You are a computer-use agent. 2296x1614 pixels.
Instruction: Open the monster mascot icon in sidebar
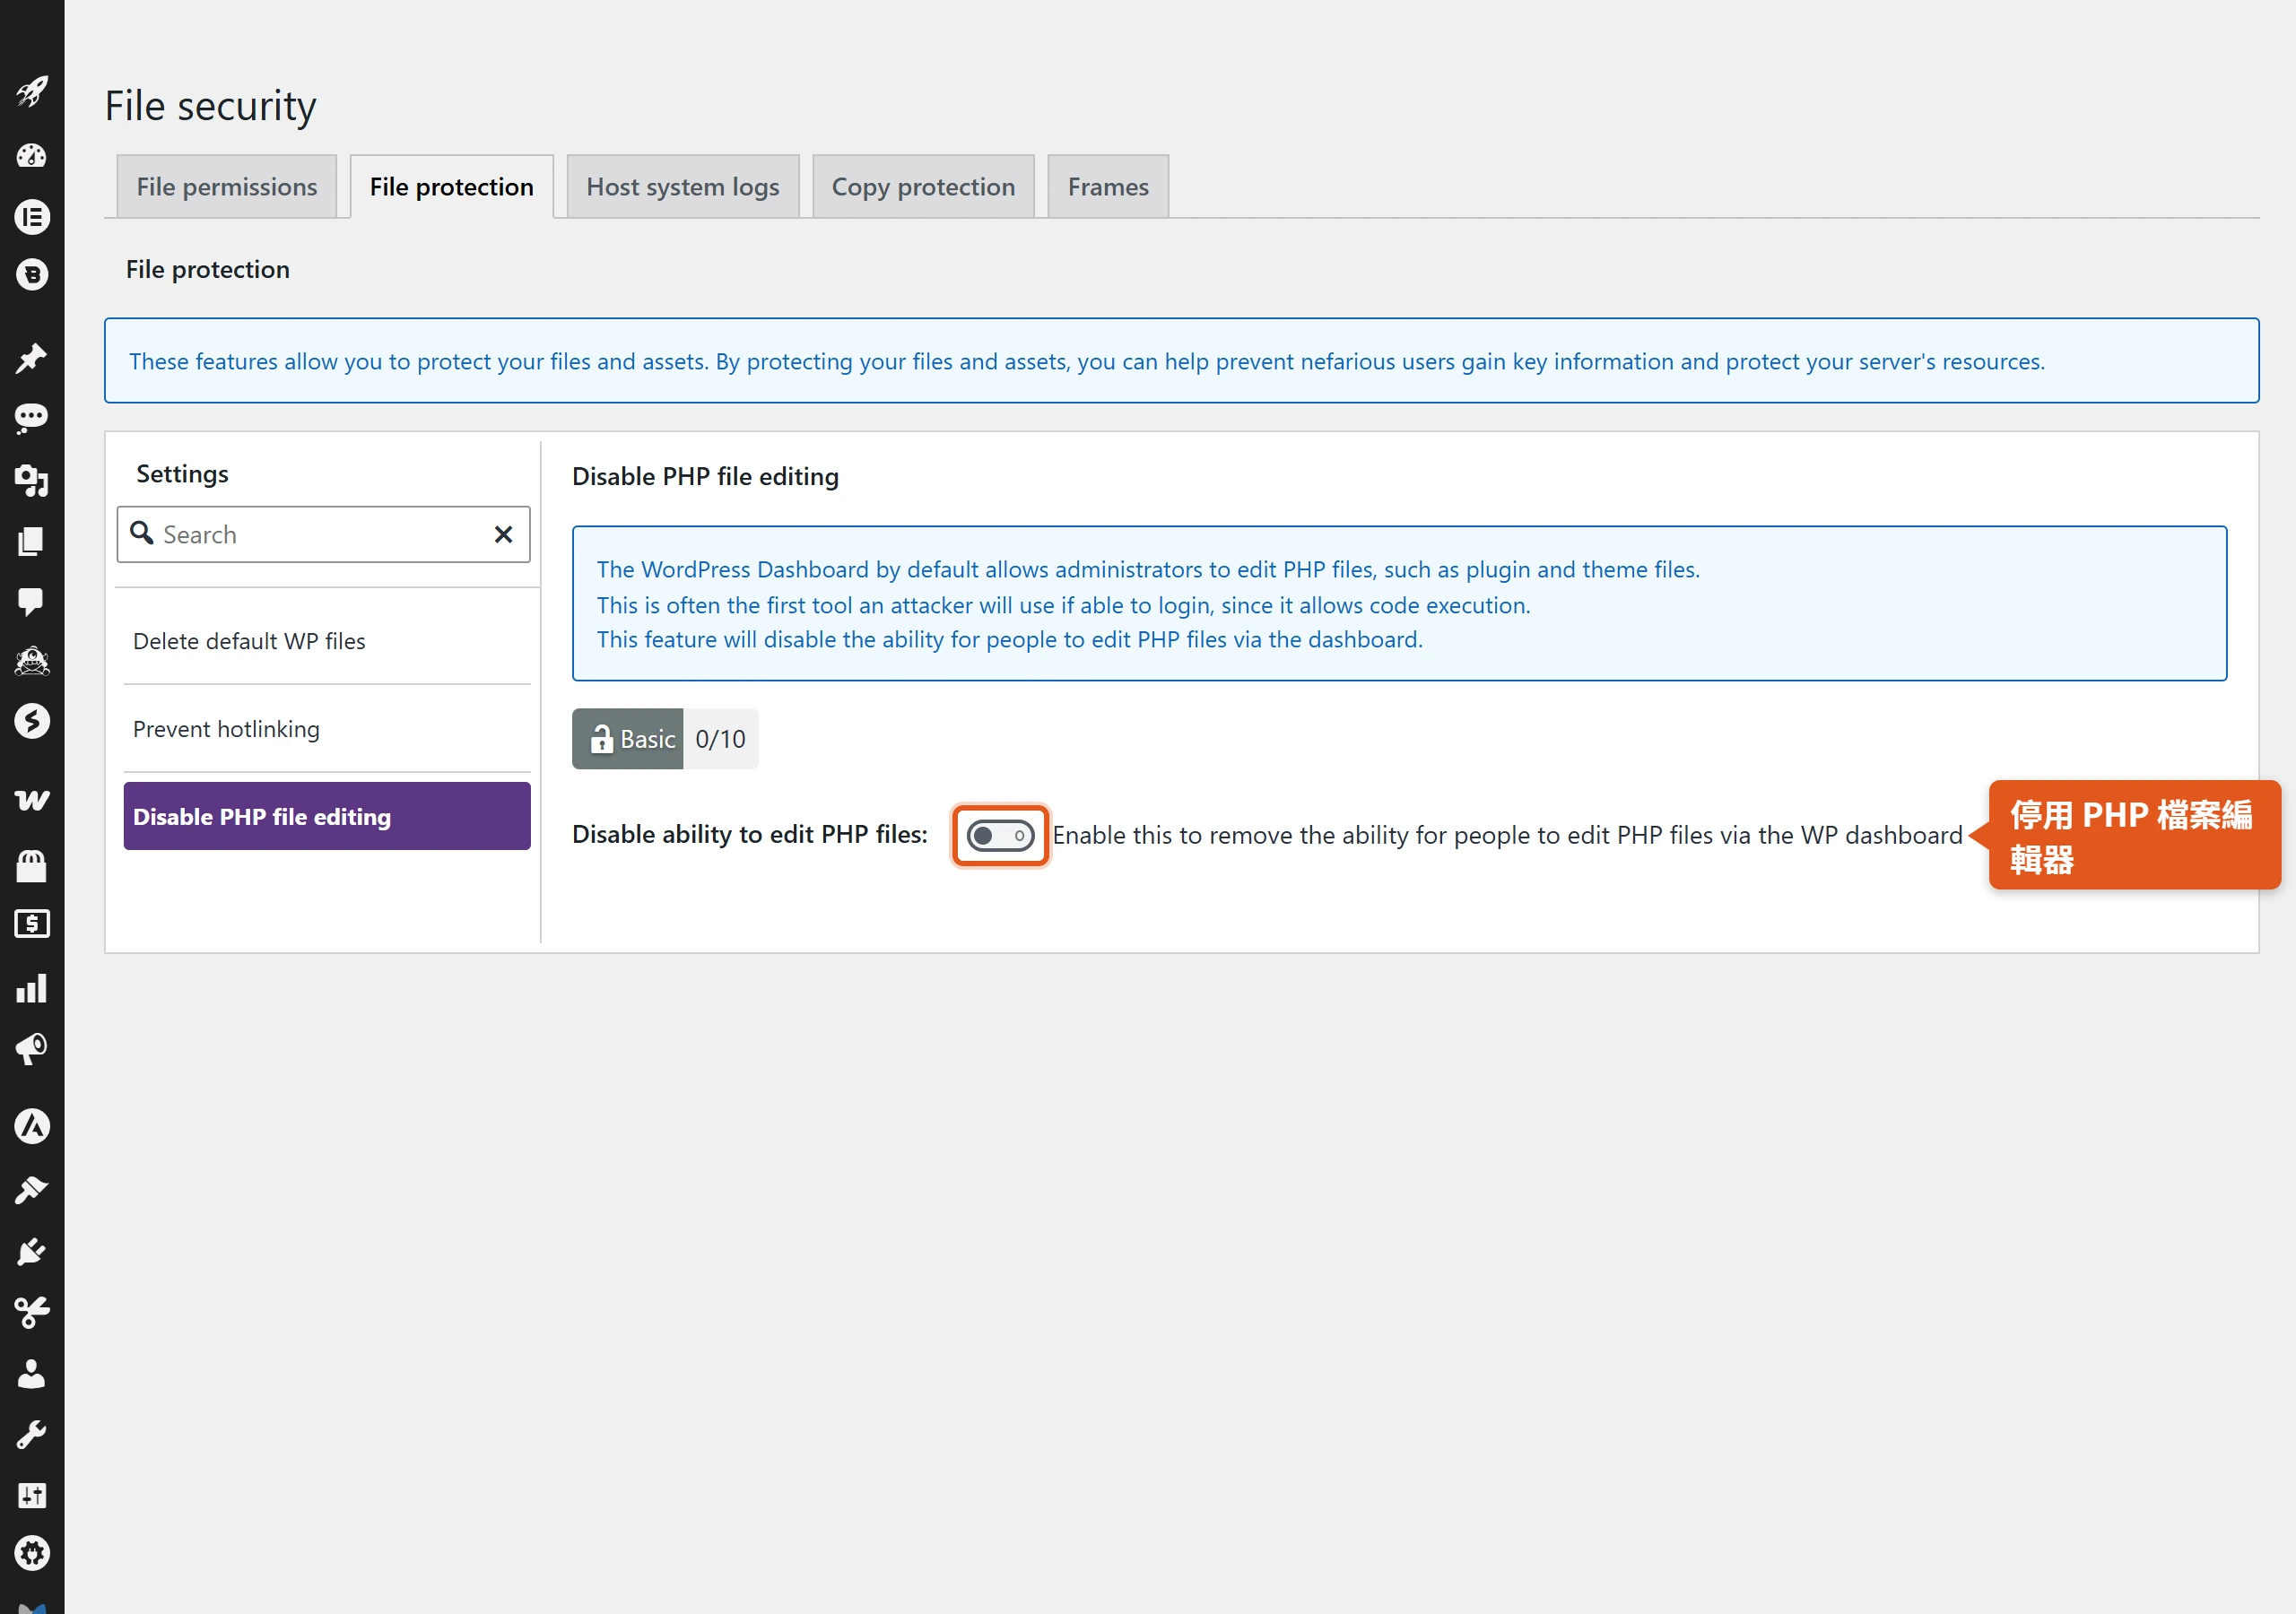(32, 661)
